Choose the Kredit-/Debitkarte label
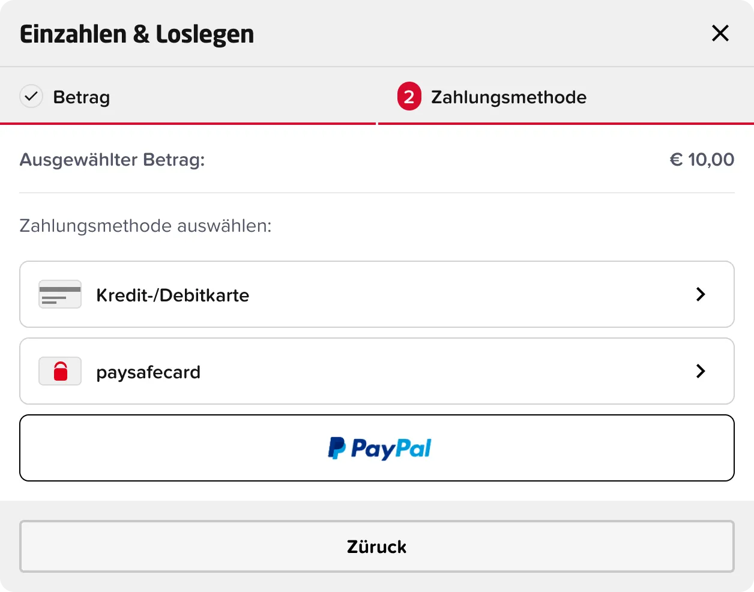Viewport: 754px width, 592px height. click(172, 295)
